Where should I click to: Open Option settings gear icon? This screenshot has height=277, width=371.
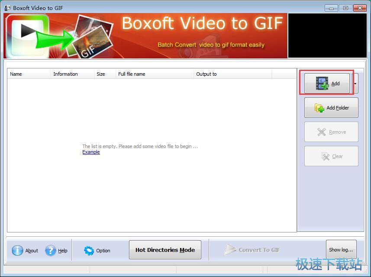tap(89, 250)
